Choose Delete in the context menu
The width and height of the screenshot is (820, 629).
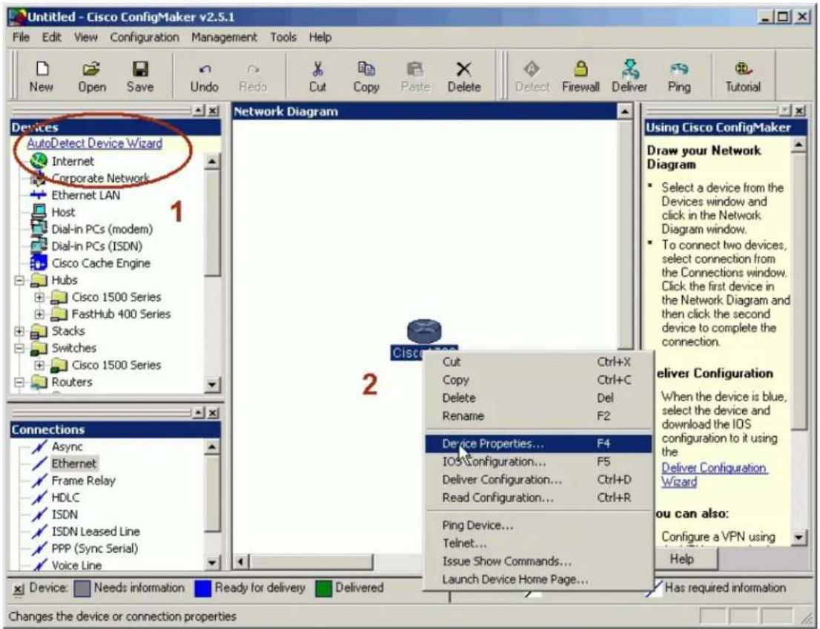pos(538,398)
